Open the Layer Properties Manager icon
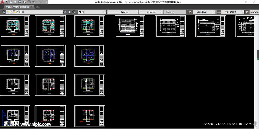Screen dimensions: 259x129 [4, 12]
